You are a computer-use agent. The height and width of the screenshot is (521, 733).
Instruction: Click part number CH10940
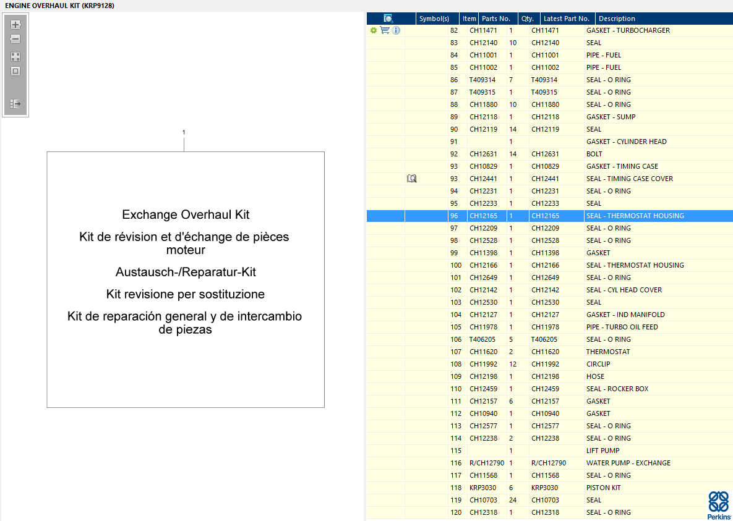[x=483, y=413]
